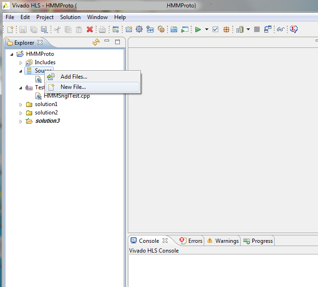Run C Synthesis with green play arrow
318x287 pixels.
pyautogui.click(x=198, y=29)
